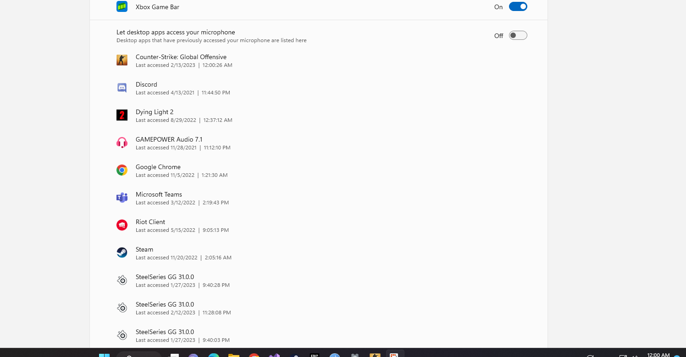Click the SteelSeries GG name above 9:40:28 PM
The image size is (686, 357).
click(x=165, y=277)
